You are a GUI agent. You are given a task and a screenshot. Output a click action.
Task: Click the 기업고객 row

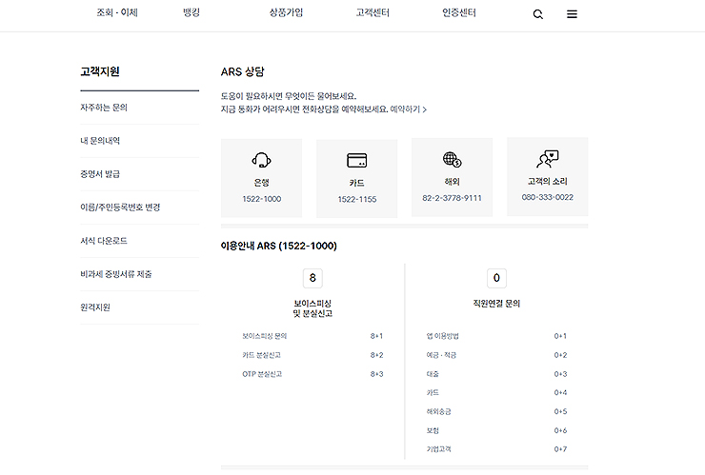(496, 449)
